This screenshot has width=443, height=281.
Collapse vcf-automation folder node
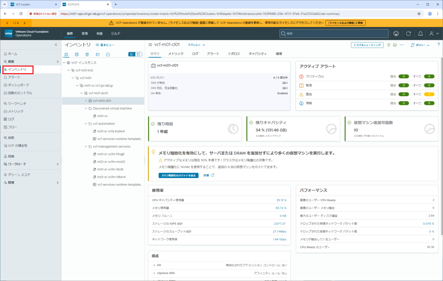(86, 124)
